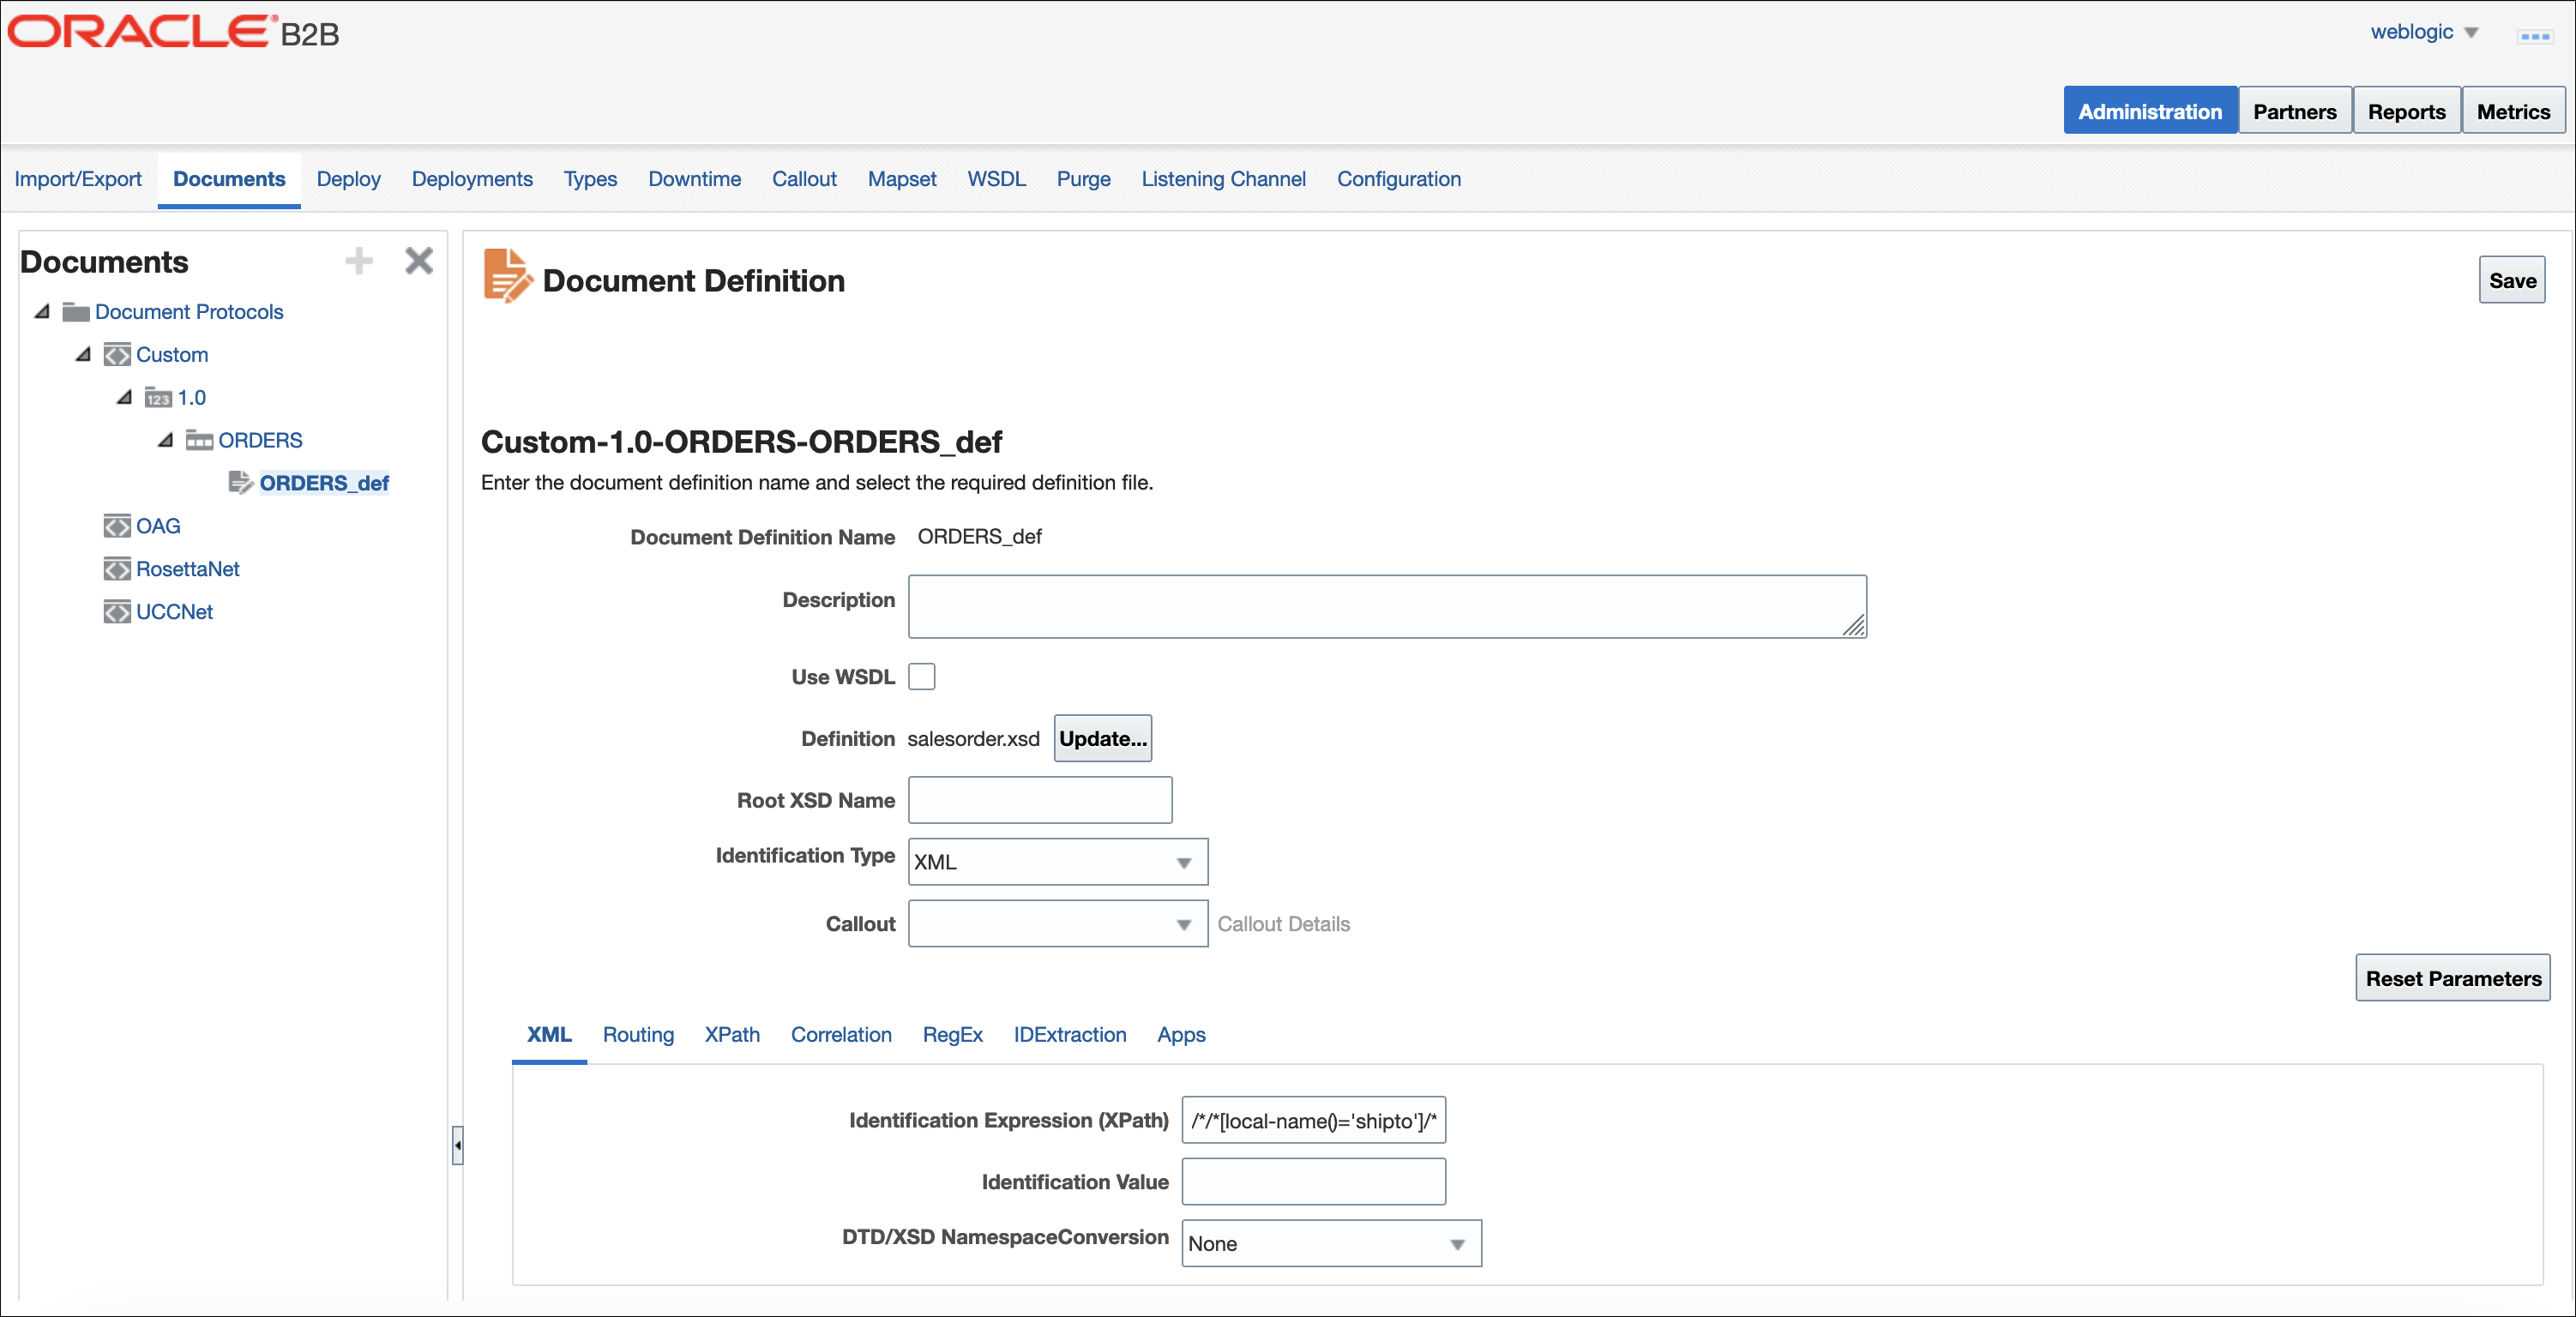Open the Callout dropdown
Screen dimensions: 2576x1317
click(1058, 924)
